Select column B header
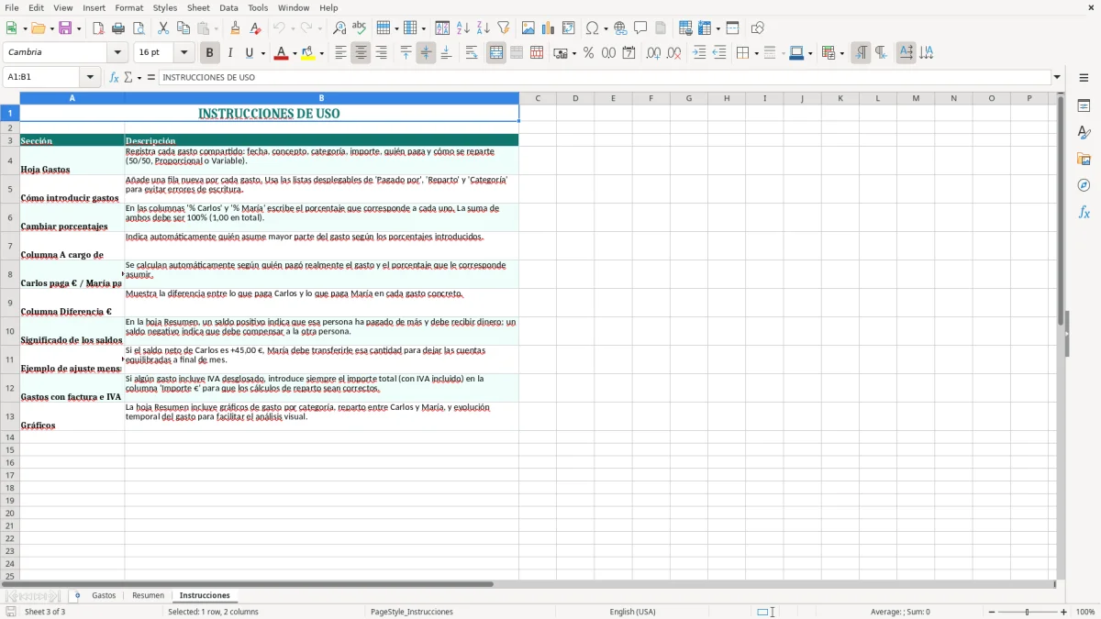Viewport: 1101px width, 619px height. [321, 98]
